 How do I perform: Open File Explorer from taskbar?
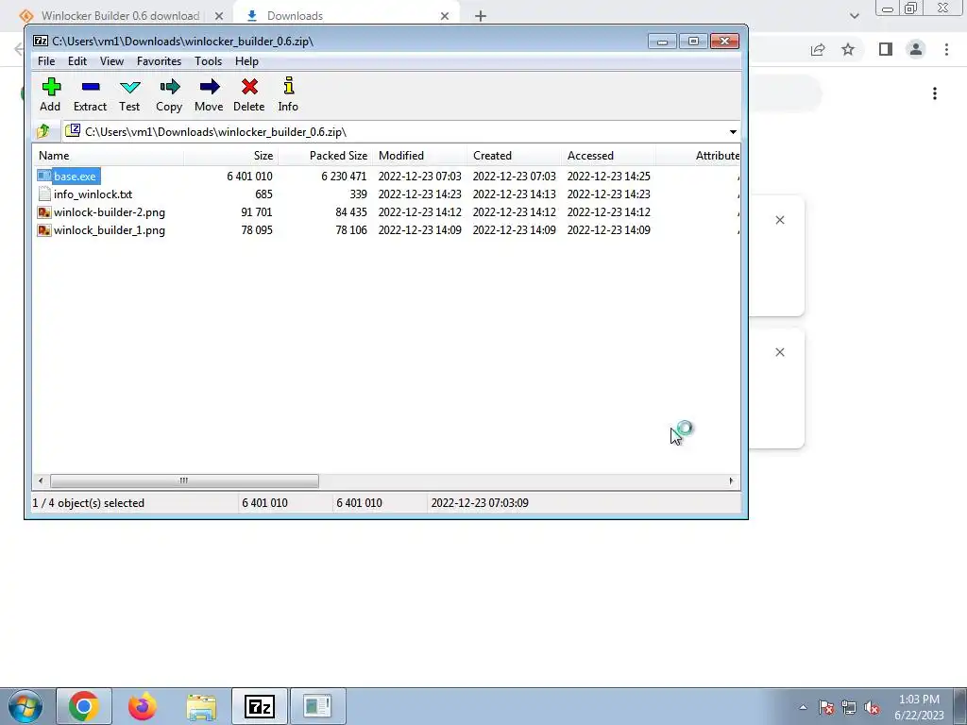(202, 706)
